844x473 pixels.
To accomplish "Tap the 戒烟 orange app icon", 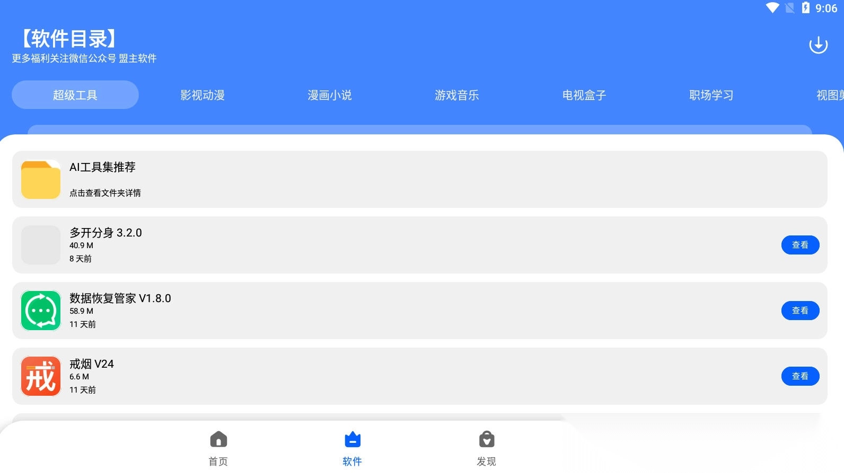I will pyautogui.click(x=41, y=376).
